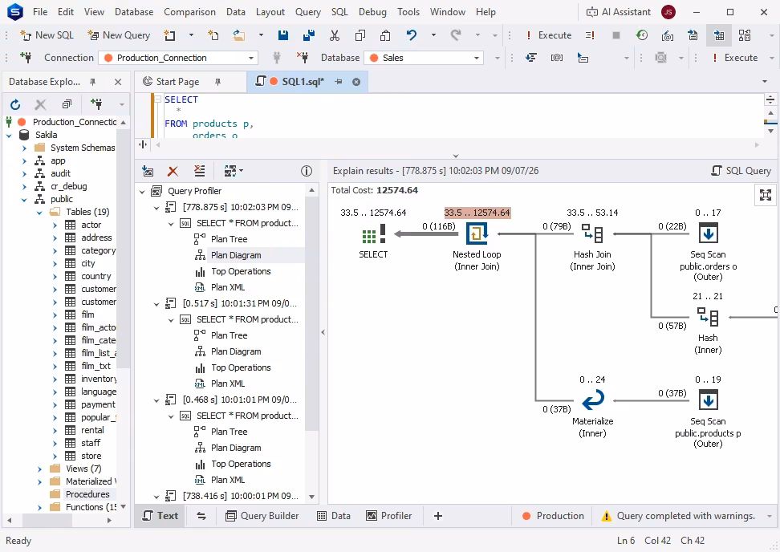Open the File menu
Viewport: 780px width, 552px height.
[40, 12]
